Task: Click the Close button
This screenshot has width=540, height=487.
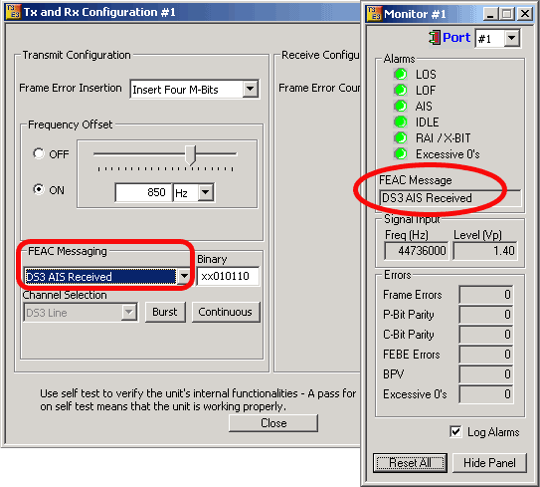Action: (273, 423)
